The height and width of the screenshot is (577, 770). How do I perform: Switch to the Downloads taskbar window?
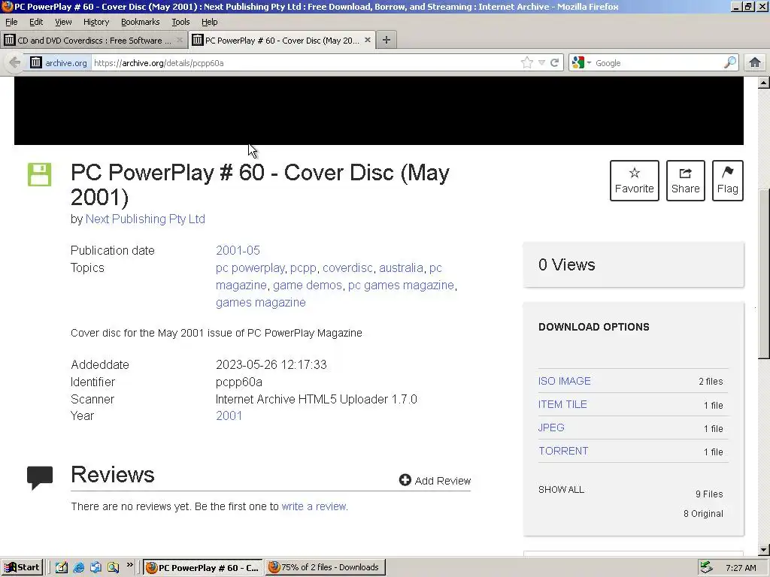326,567
